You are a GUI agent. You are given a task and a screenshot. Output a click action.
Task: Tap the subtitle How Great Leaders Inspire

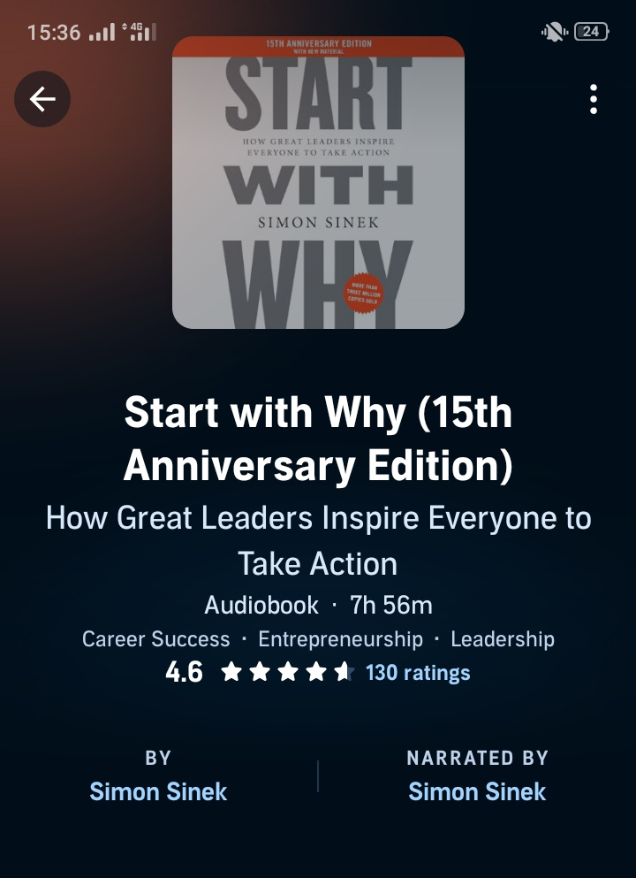318,540
